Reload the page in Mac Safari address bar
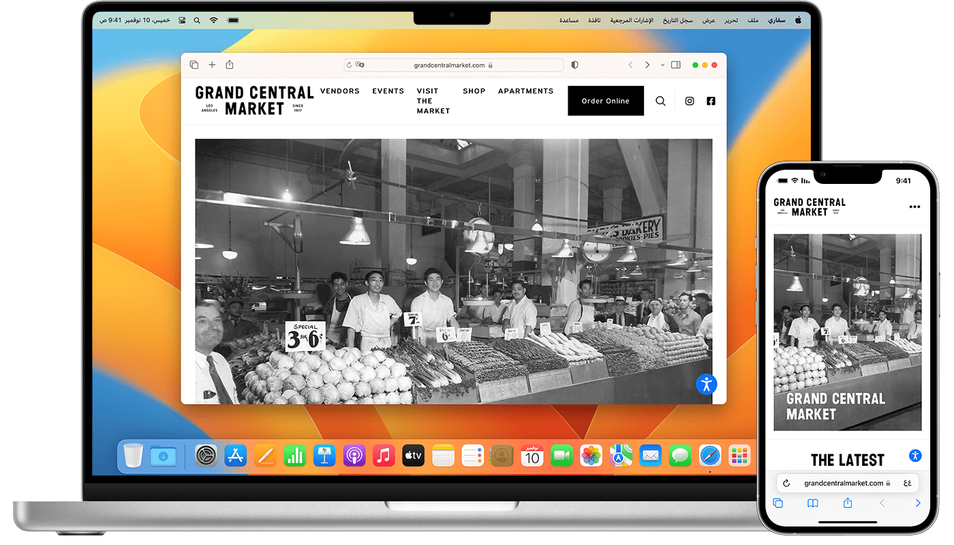Viewport: 954px width, 545px height. click(x=350, y=65)
